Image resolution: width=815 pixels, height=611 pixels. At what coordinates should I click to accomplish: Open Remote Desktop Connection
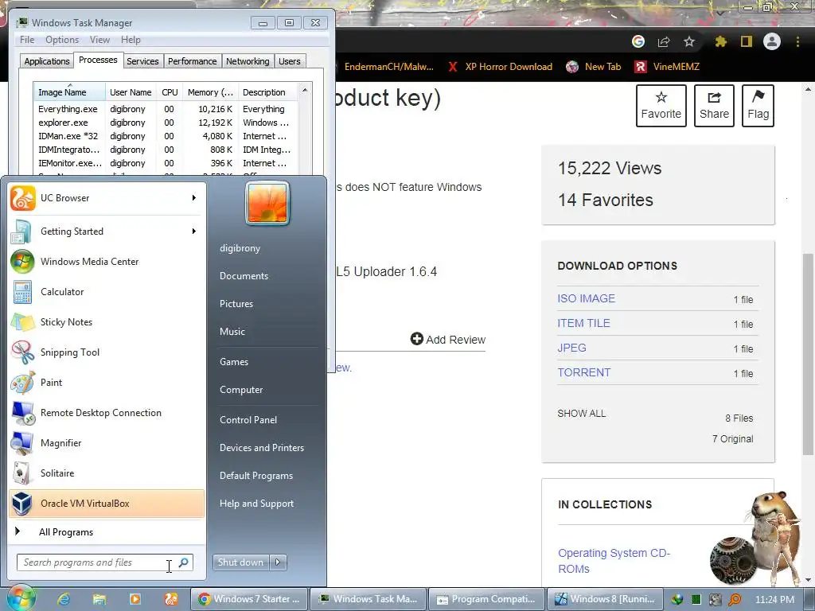point(107,412)
